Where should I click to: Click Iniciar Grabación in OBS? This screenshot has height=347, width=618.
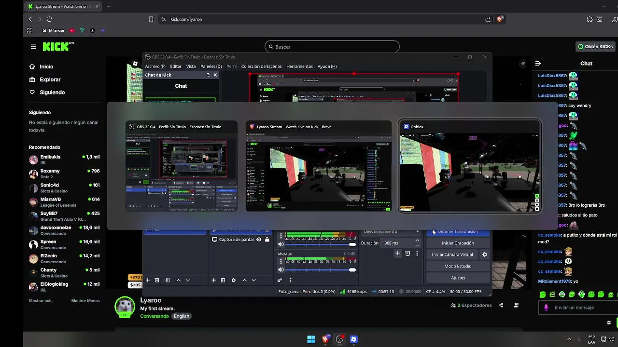(x=458, y=243)
